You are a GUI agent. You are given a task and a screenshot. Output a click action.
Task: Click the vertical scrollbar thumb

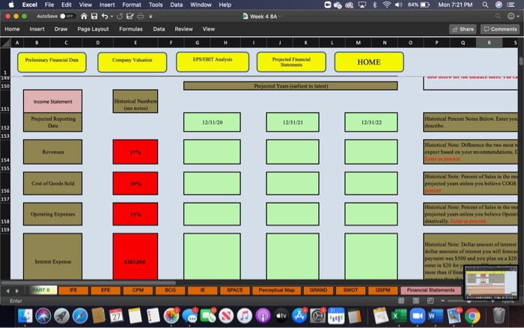tap(521, 61)
